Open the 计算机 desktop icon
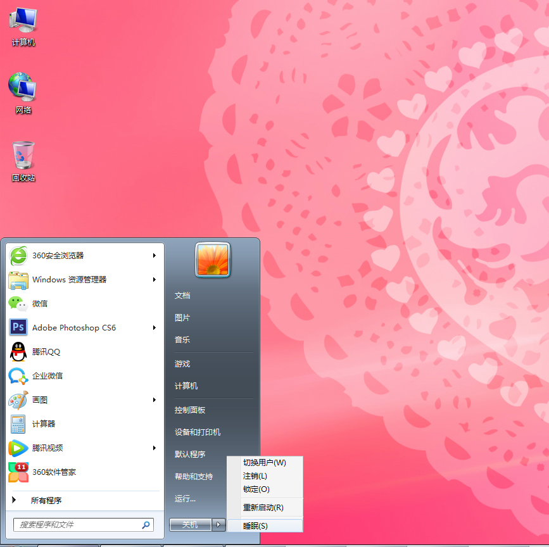 [x=23, y=27]
